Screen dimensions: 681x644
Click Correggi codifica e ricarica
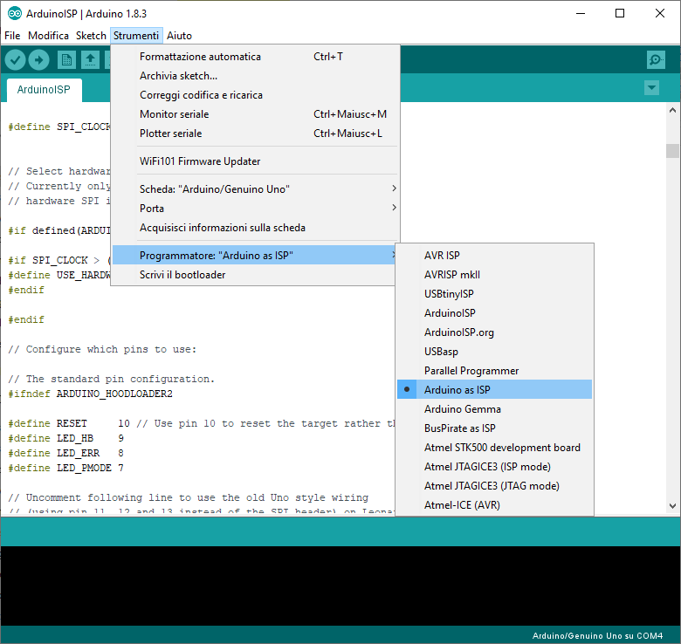255,95
